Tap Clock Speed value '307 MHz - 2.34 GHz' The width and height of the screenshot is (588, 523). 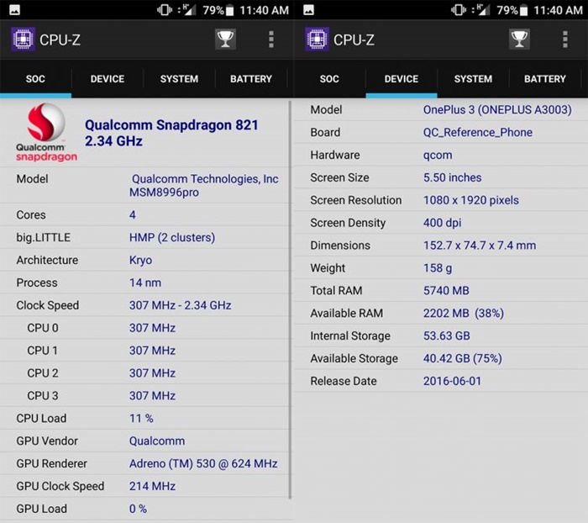click(180, 305)
